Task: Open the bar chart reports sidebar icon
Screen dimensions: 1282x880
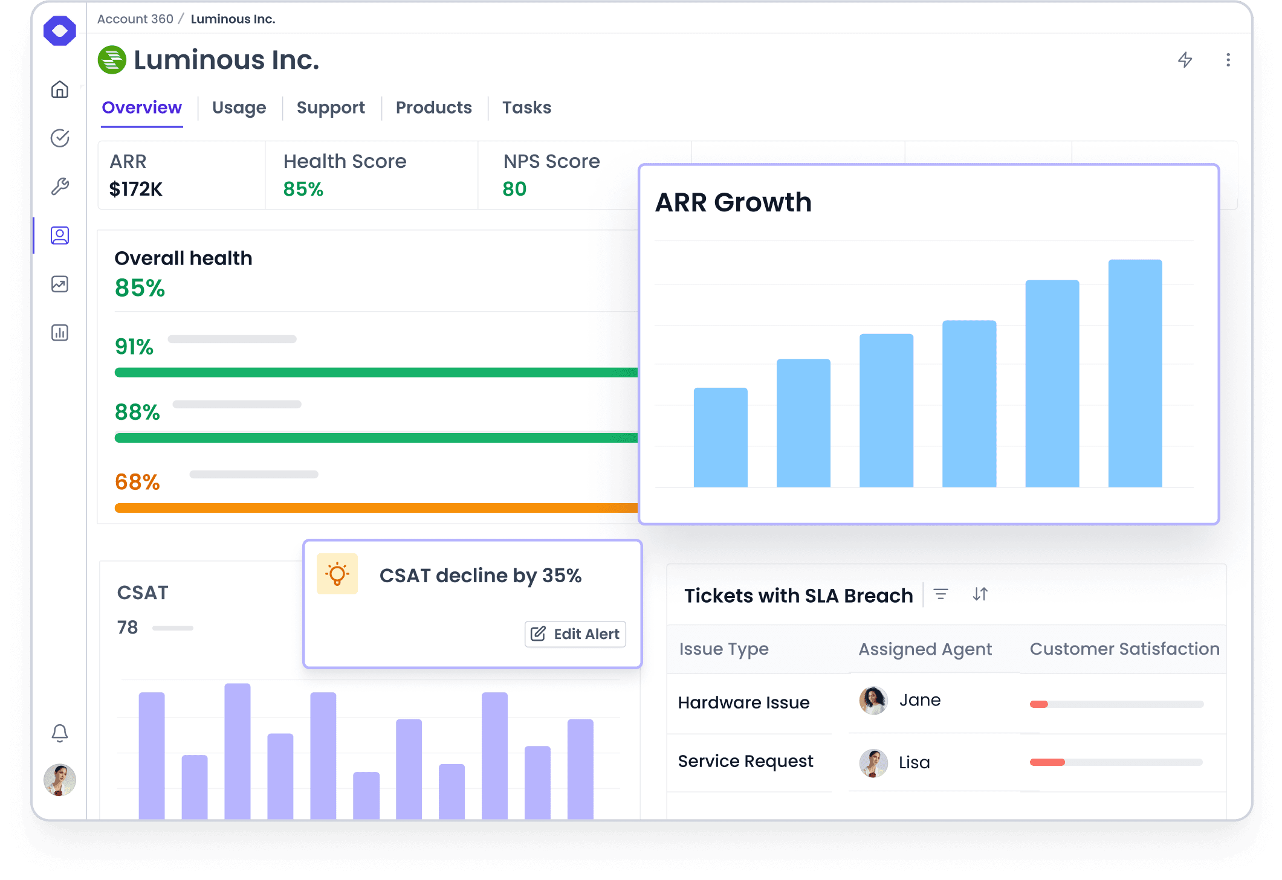Action: 60,333
